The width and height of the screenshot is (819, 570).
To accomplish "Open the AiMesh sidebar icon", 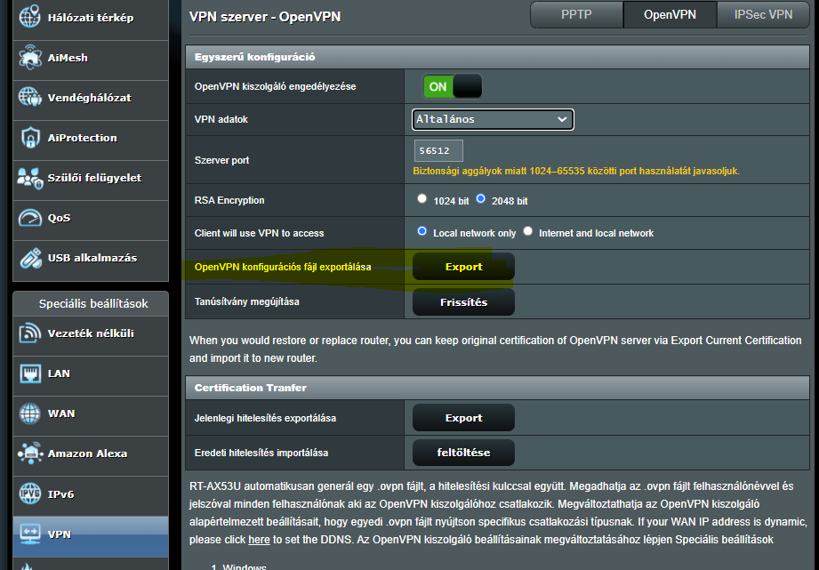I will [29, 58].
